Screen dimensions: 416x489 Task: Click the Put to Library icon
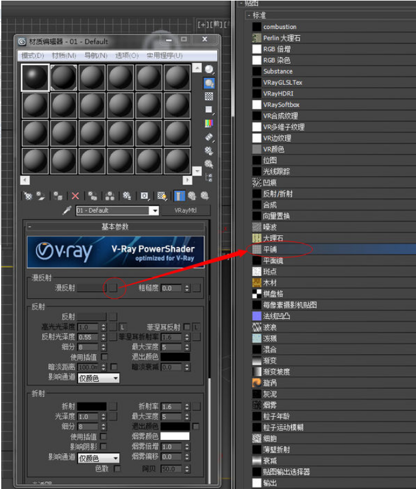[x=126, y=196]
